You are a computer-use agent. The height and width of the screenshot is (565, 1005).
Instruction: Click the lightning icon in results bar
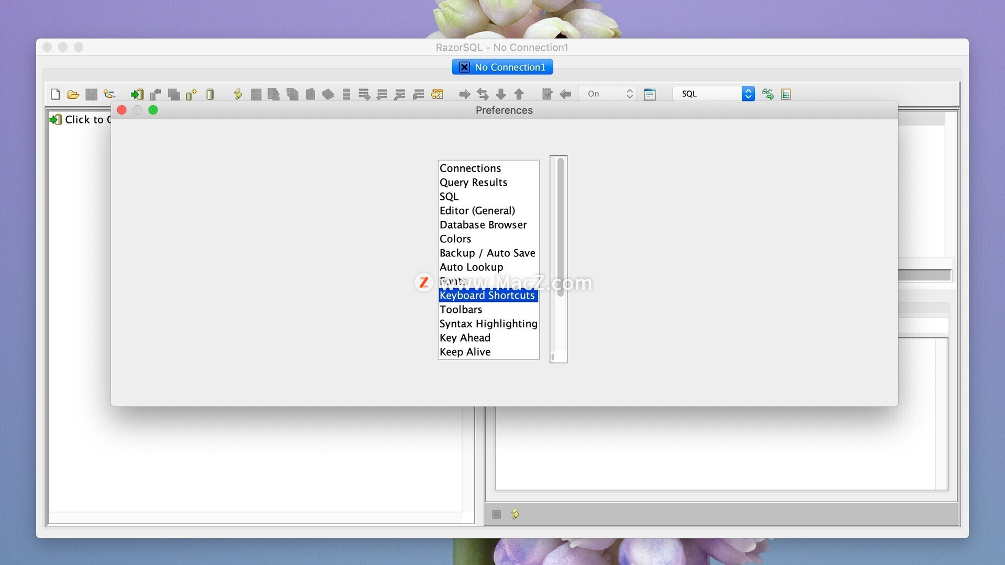(x=515, y=514)
